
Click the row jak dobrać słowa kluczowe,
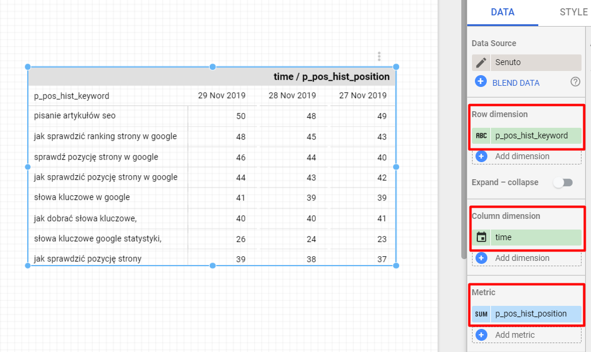coord(212,218)
